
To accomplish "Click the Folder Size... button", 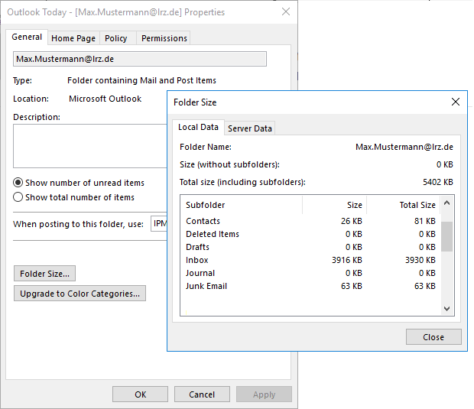I will tap(44, 274).
